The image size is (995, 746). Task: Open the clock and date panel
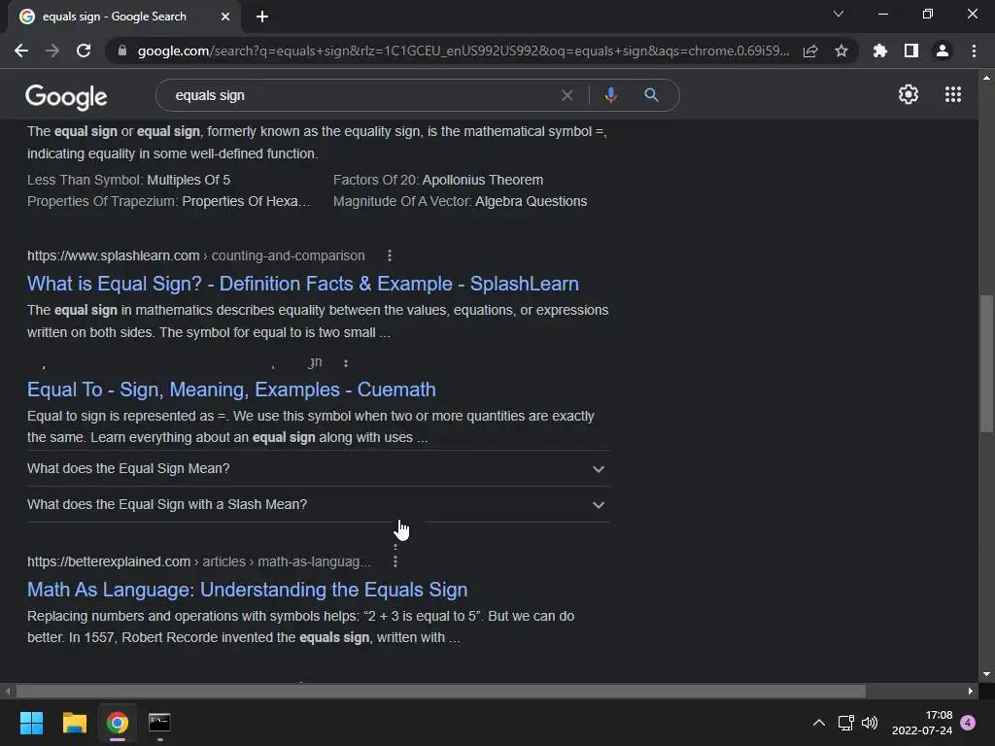(922, 723)
